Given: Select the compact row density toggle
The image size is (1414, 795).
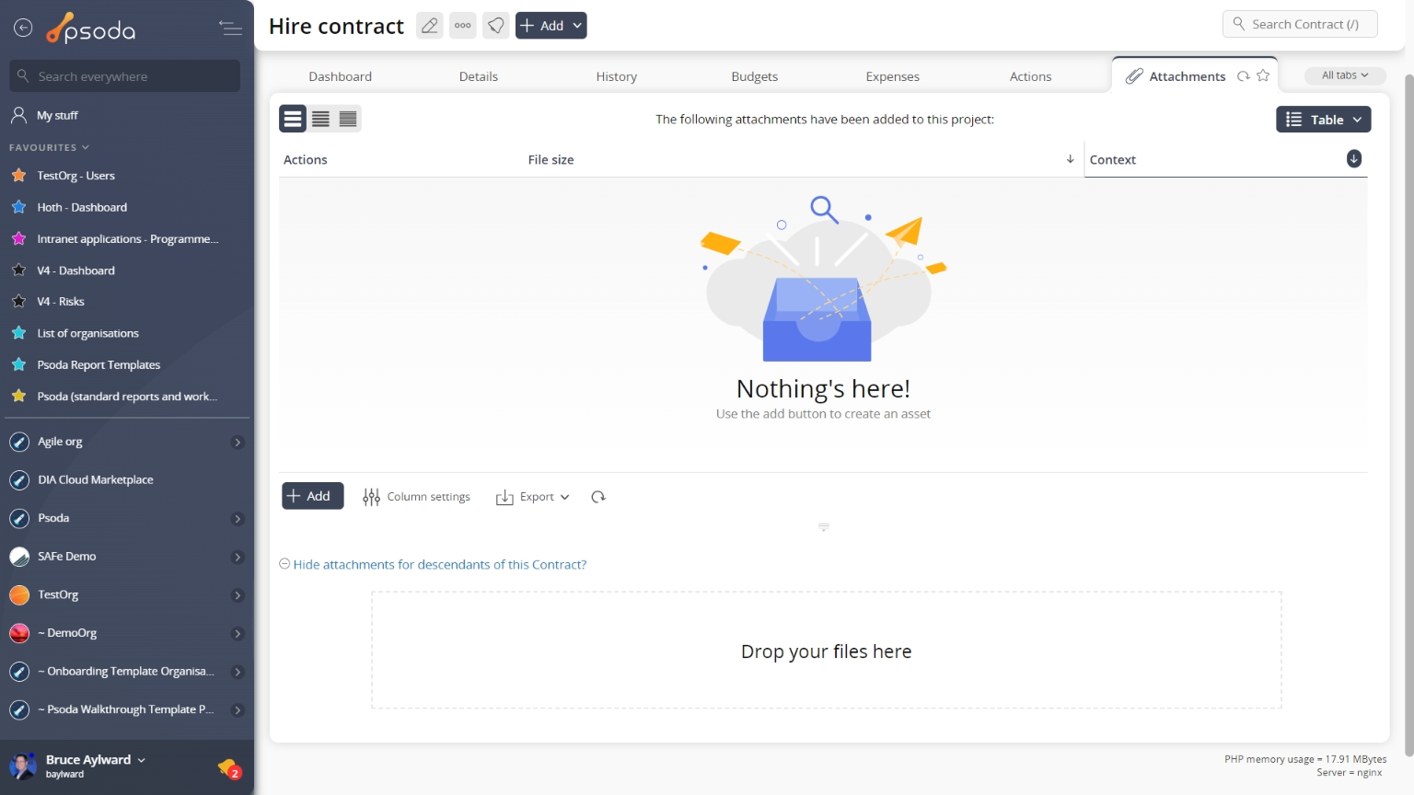Looking at the screenshot, I should click(348, 119).
